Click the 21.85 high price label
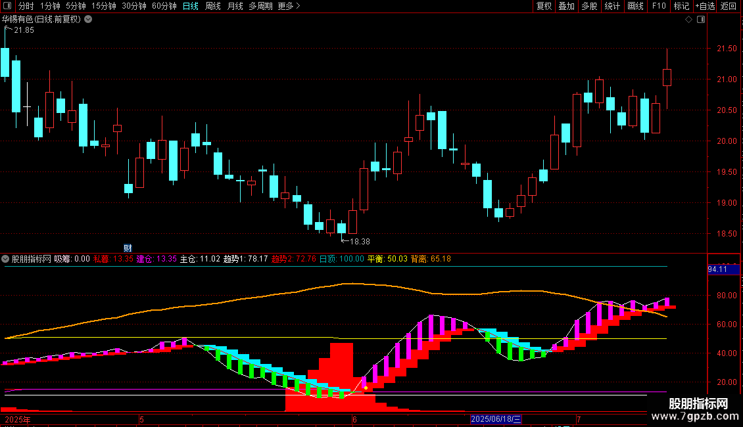This screenshot has height=427, width=743. pyautogui.click(x=24, y=30)
